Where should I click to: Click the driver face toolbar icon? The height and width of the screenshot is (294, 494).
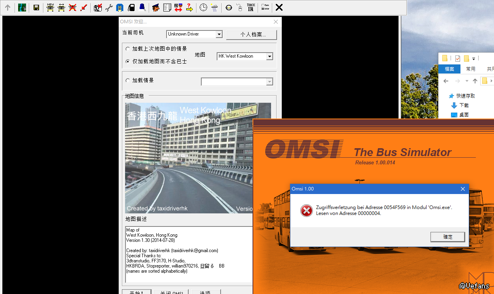156,8
